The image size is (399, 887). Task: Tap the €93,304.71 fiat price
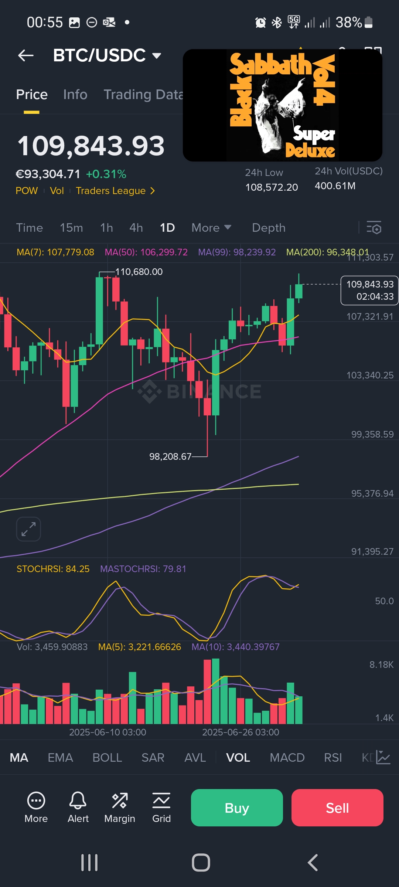pyautogui.click(x=48, y=174)
